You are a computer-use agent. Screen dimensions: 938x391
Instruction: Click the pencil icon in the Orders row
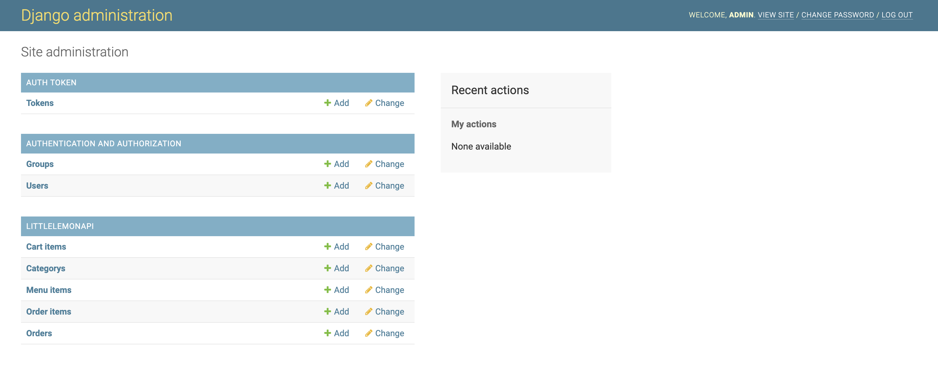pyautogui.click(x=369, y=334)
